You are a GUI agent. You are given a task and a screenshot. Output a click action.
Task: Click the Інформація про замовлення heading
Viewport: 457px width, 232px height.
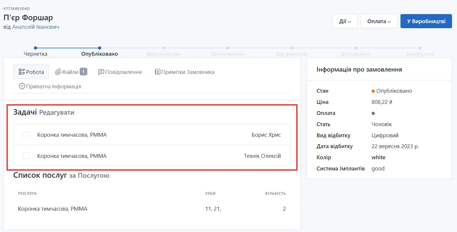point(359,70)
